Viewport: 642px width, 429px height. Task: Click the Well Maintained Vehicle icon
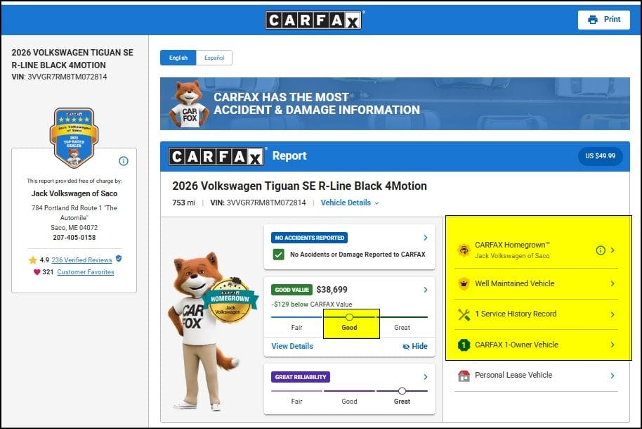pos(464,283)
